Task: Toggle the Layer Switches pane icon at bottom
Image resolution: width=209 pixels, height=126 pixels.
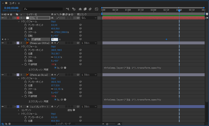Action: click(3, 124)
